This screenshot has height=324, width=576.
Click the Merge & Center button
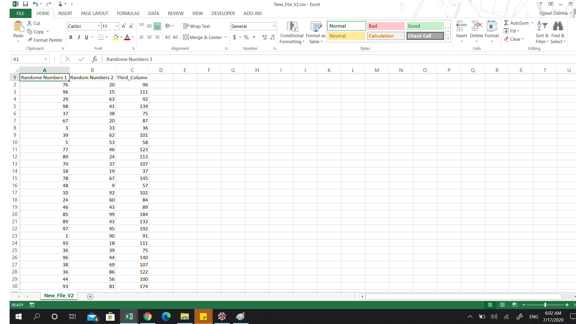202,37
